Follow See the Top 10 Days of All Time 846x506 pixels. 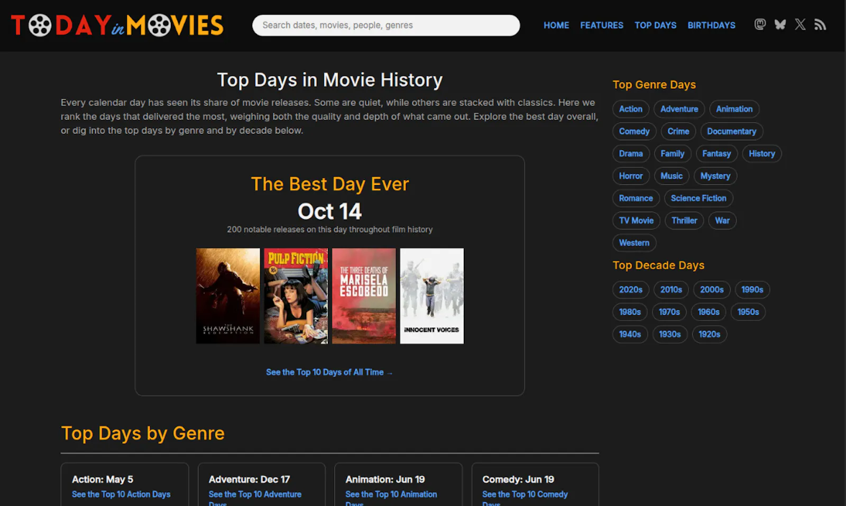click(x=329, y=372)
